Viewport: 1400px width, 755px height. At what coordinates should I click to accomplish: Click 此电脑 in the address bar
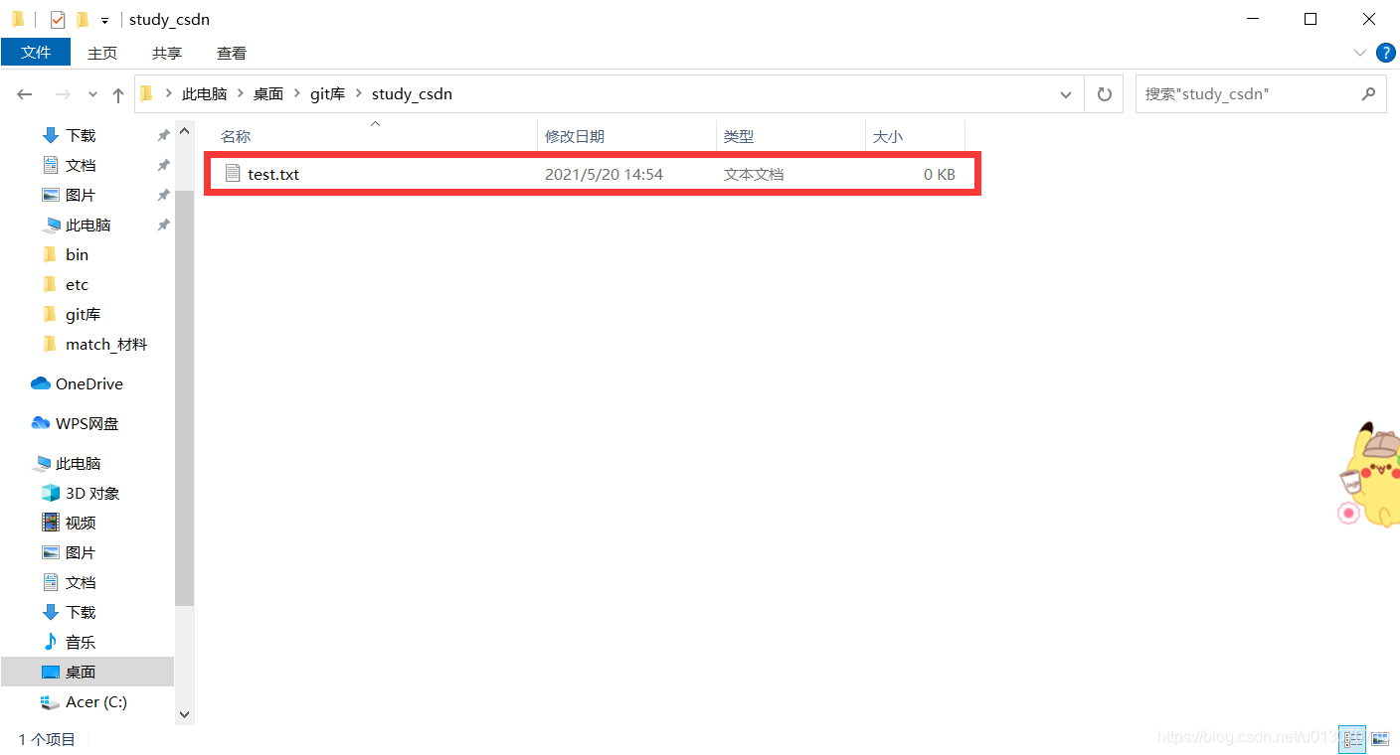[x=204, y=94]
